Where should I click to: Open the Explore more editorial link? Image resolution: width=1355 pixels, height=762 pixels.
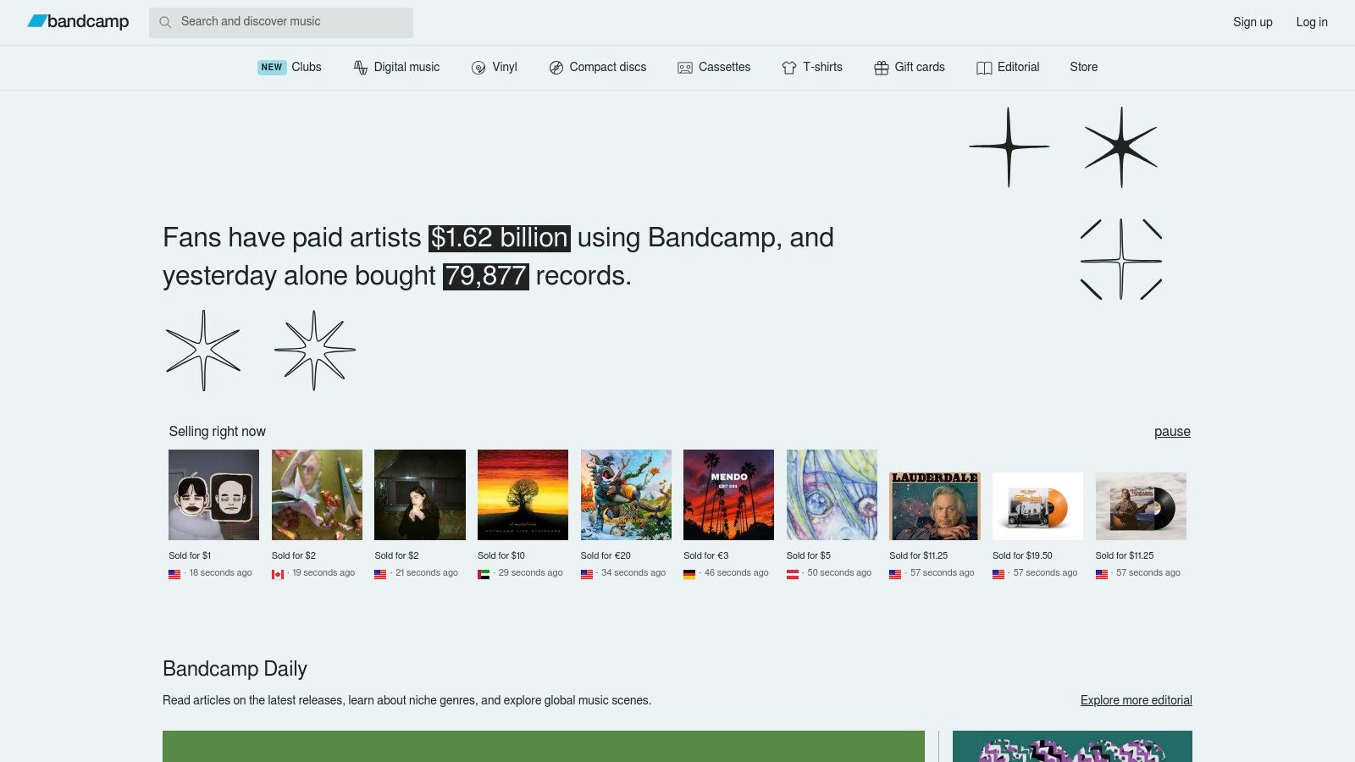click(1136, 700)
